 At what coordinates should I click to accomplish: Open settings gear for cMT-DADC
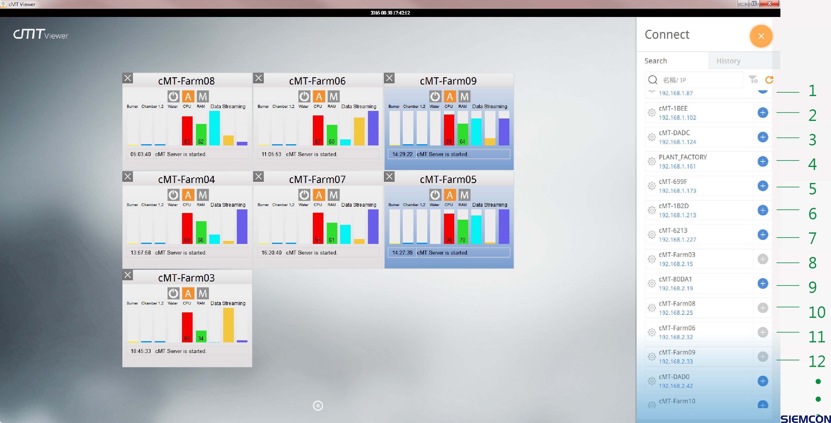[652, 137]
